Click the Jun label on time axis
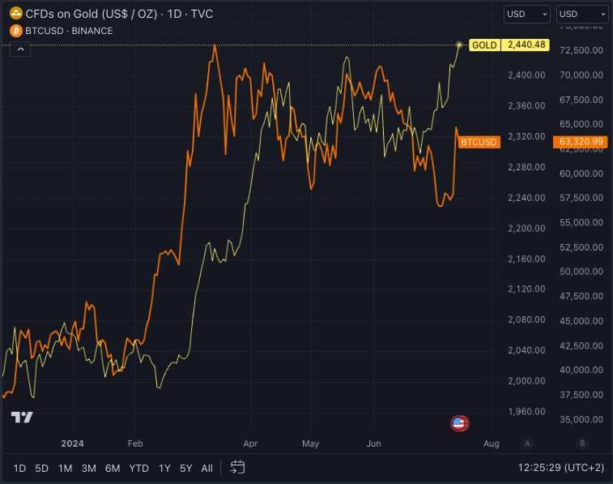This screenshot has width=613, height=484. [373, 443]
